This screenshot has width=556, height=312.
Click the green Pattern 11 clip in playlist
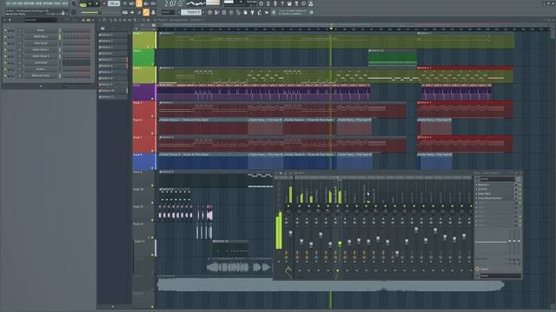[392, 58]
